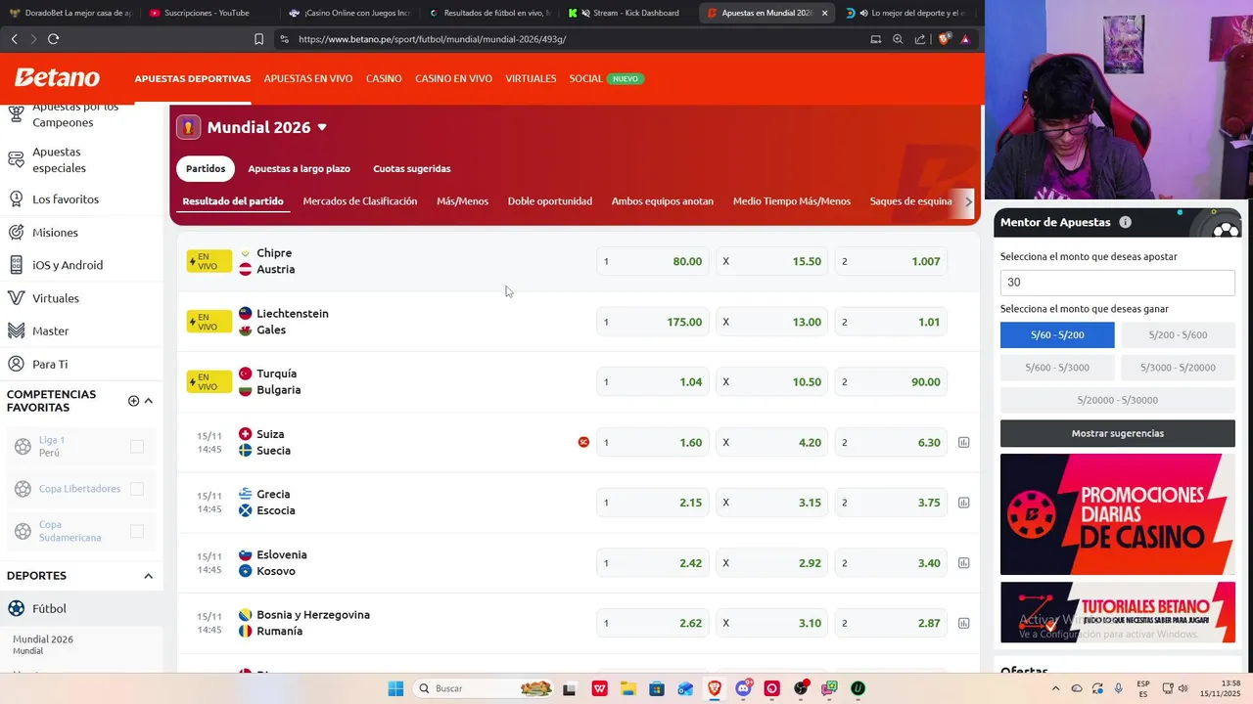
Task: Select the Doble oportunidad market tab
Action: (x=550, y=201)
